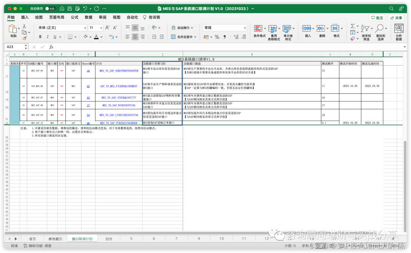Click the decrease font size icon
411x253 pixels.
coord(115,27)
